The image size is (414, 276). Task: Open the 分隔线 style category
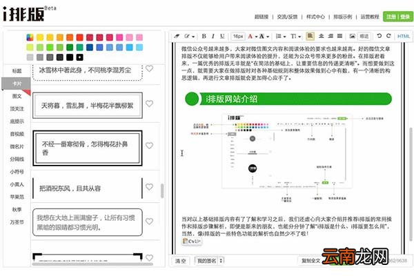[17, 159]
